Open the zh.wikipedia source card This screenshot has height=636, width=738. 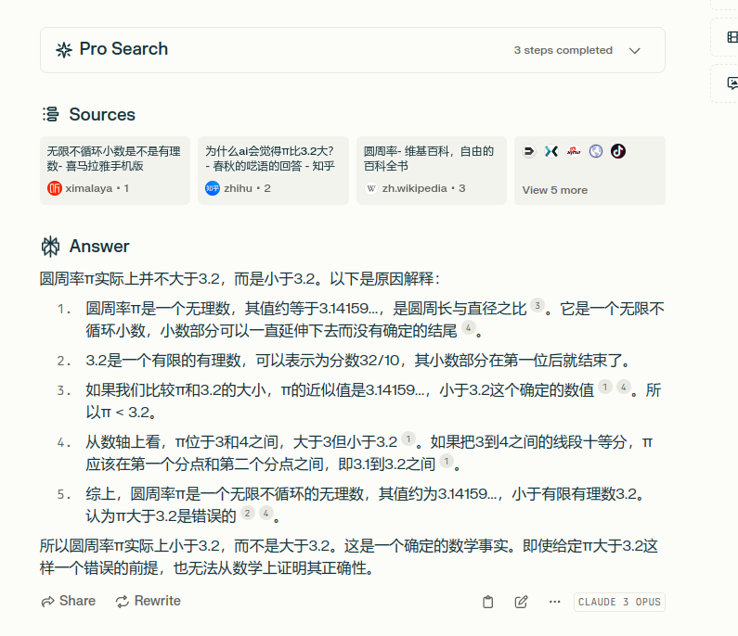tap(431, 171)
